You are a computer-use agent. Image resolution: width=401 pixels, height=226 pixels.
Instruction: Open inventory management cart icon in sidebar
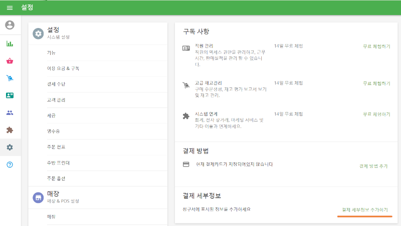tap(10, 78)
